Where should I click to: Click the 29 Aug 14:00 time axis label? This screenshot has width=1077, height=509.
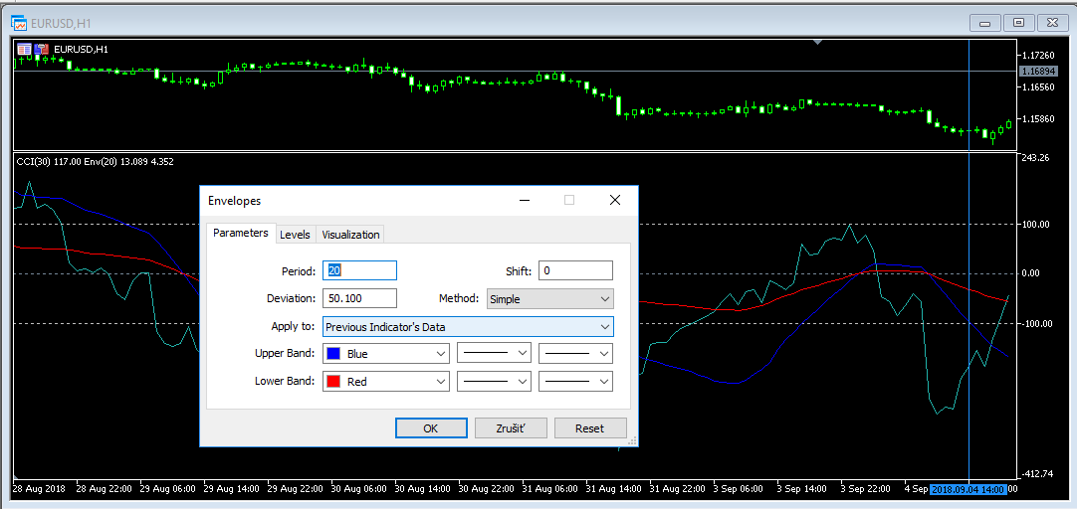point(234,490)
